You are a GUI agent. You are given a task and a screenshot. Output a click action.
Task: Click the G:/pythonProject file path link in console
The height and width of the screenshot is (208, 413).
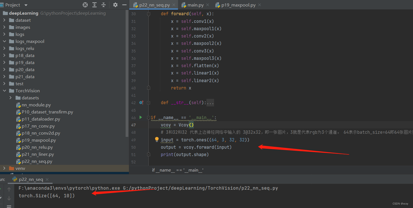[x=201, y=188]
